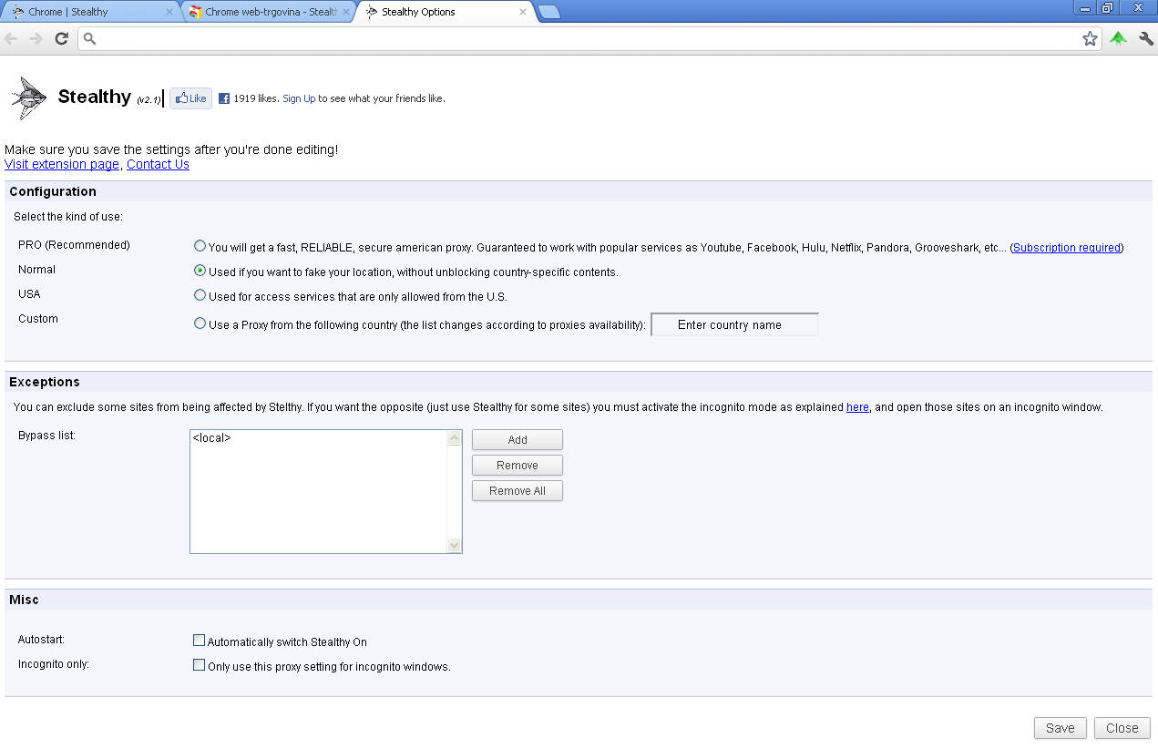Click the 'Exceptions' section heading
Screen dimensions: 1158x749
click(x=45, y=382)
